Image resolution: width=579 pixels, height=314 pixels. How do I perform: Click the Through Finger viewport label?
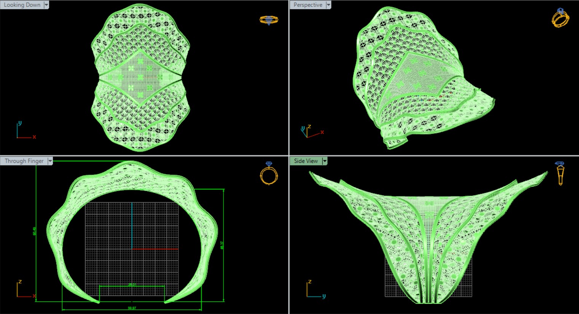click(x=24, y=161)
